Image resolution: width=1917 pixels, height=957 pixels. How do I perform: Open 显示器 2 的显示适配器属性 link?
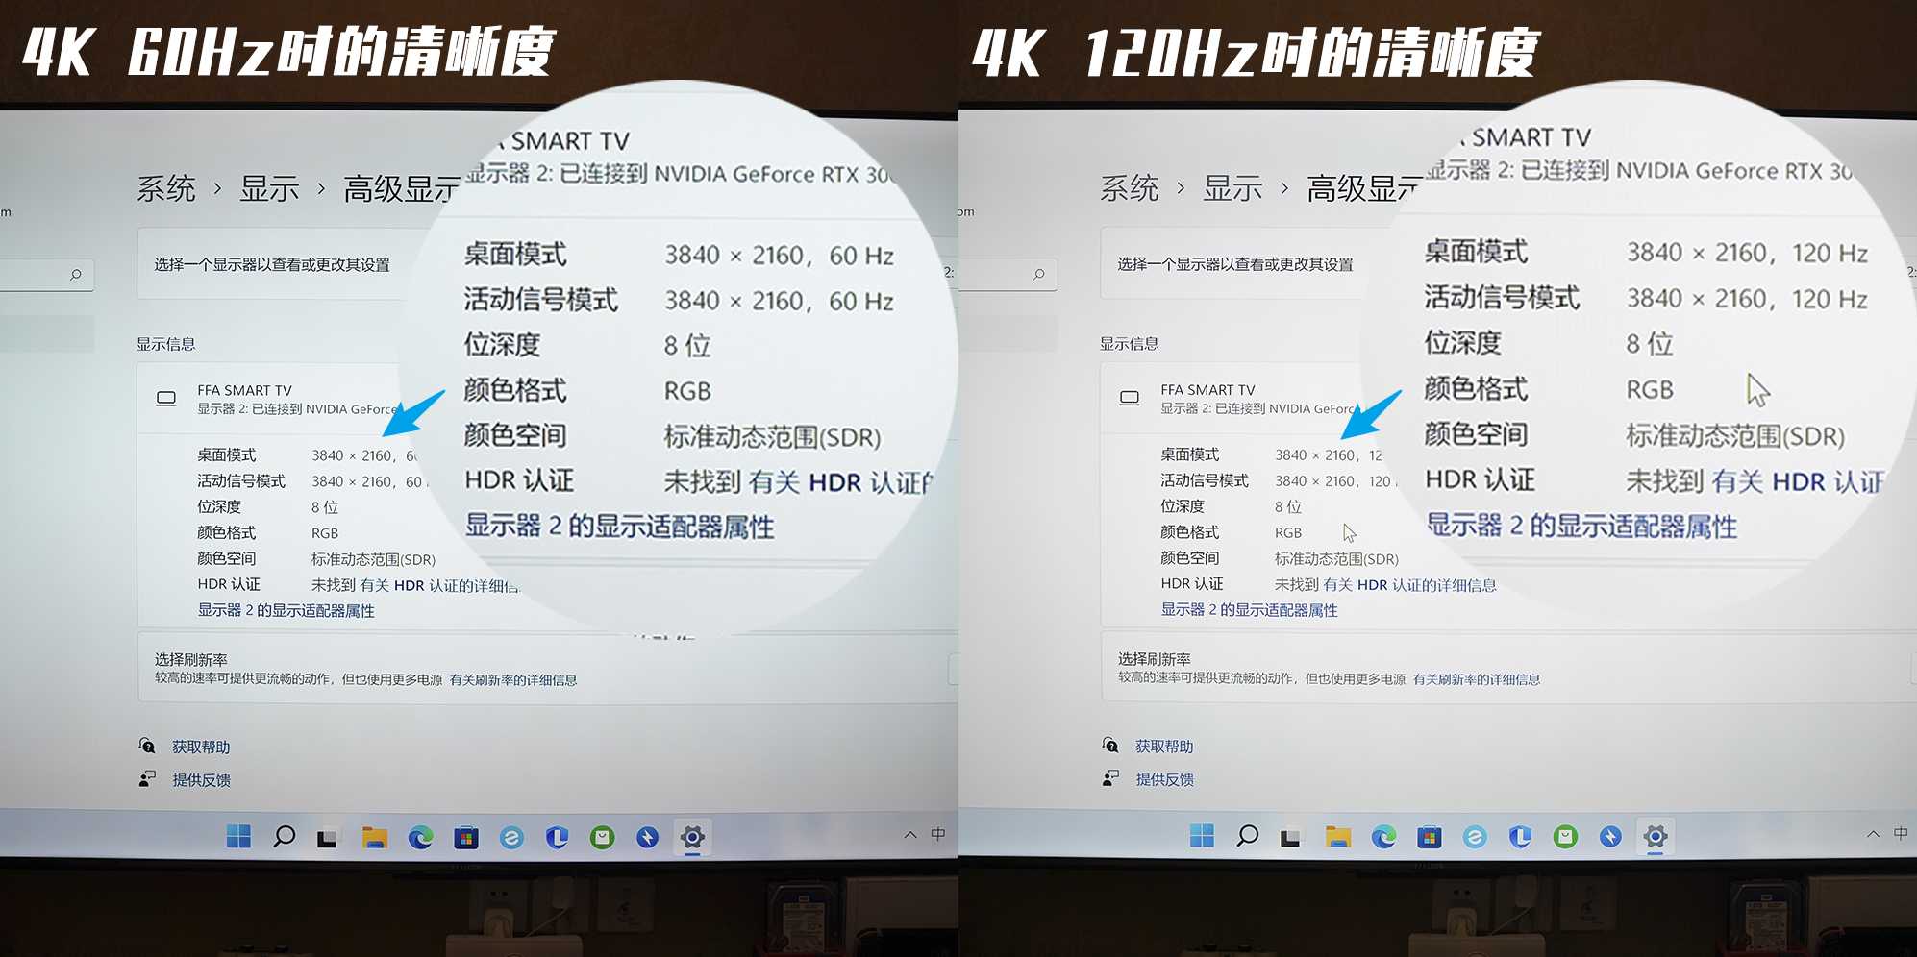[285, 610]
